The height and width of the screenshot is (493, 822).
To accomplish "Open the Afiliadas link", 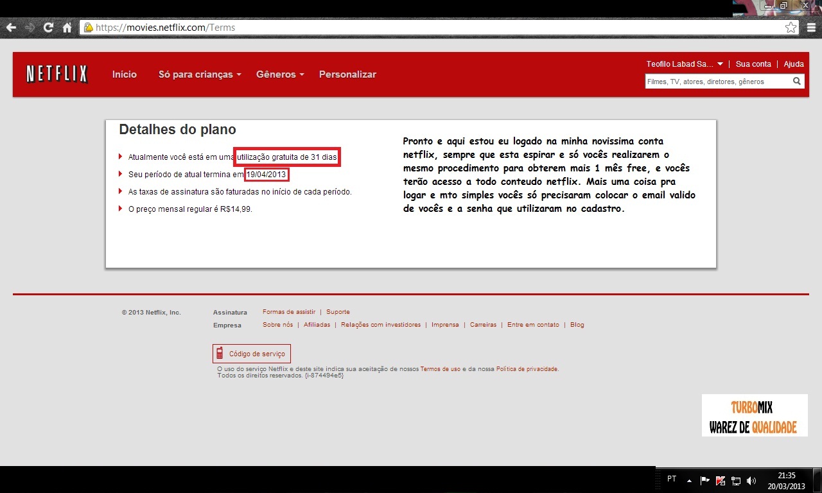I will (x=317, y=325).
